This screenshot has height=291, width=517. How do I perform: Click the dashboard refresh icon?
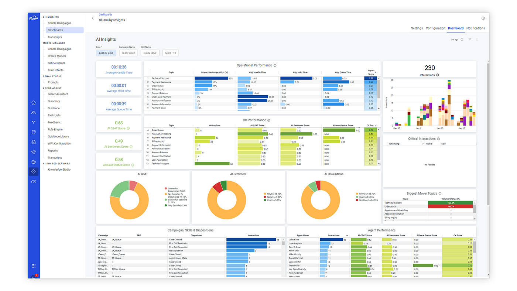coord(462,40)
